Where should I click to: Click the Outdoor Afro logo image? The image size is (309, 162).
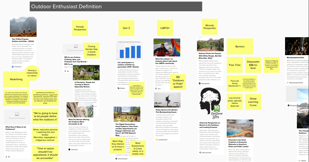[211, 104]
